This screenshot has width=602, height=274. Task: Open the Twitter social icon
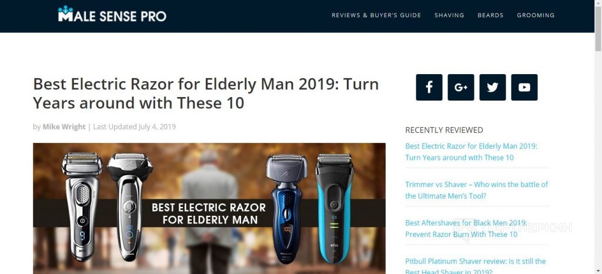pos(493,88)
